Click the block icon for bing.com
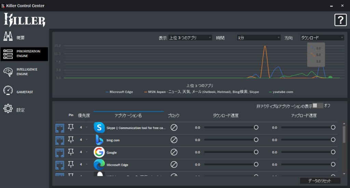The image size is (350, 188). (x=174, y=140)
